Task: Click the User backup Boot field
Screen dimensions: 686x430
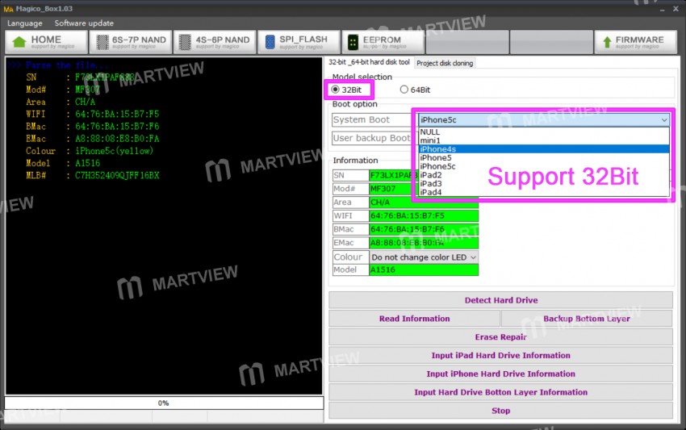Action: [x=371, y=138]
